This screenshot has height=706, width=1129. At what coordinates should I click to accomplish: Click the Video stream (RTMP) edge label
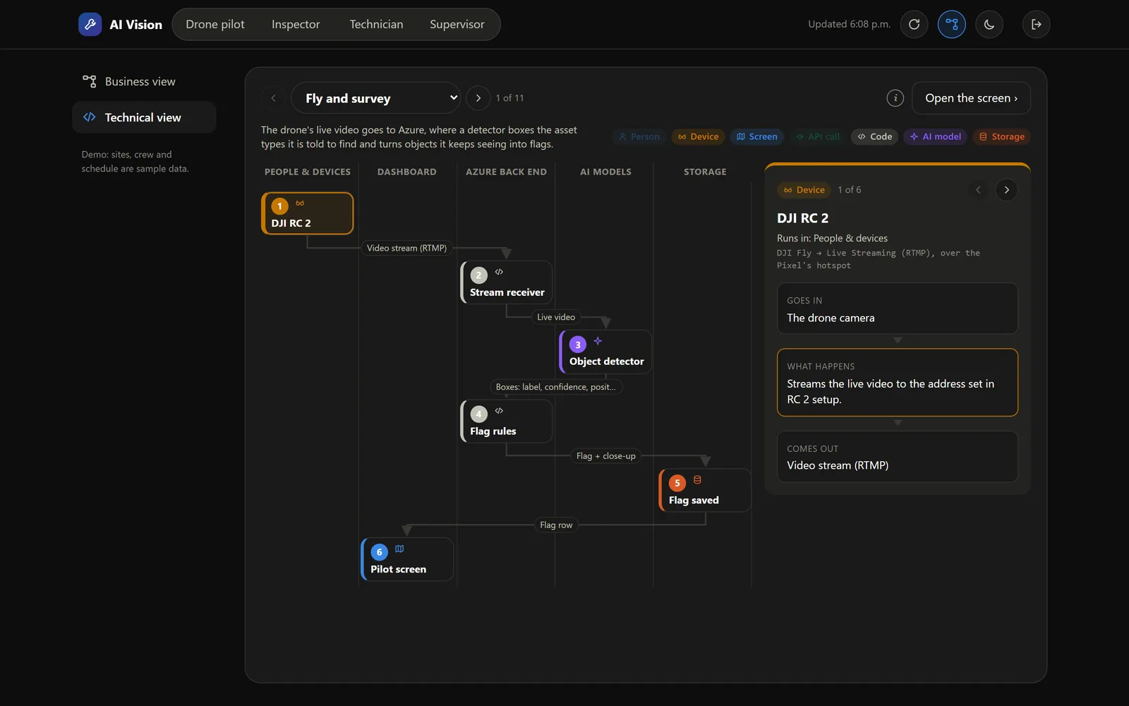[406, 249]
